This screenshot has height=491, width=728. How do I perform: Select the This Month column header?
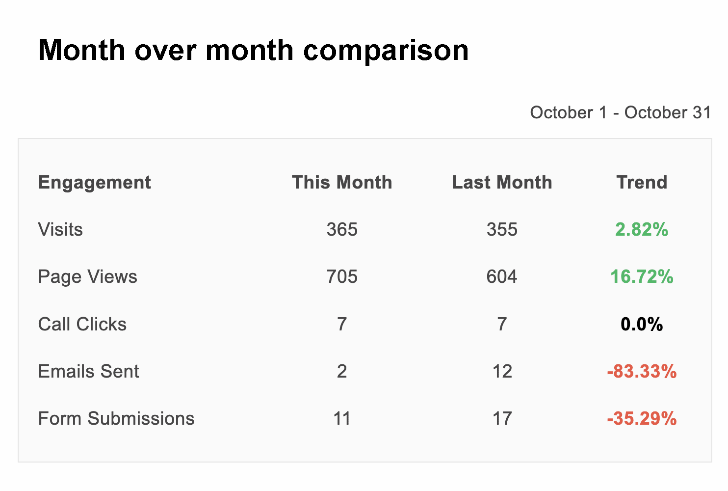[x=342, y=182]
